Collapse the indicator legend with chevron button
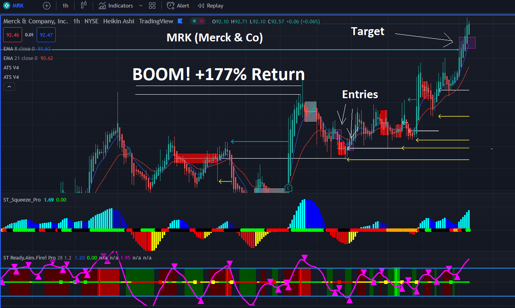Image resolution: width=515 pixels, height=308 pixels. click(x=9, y=86)
